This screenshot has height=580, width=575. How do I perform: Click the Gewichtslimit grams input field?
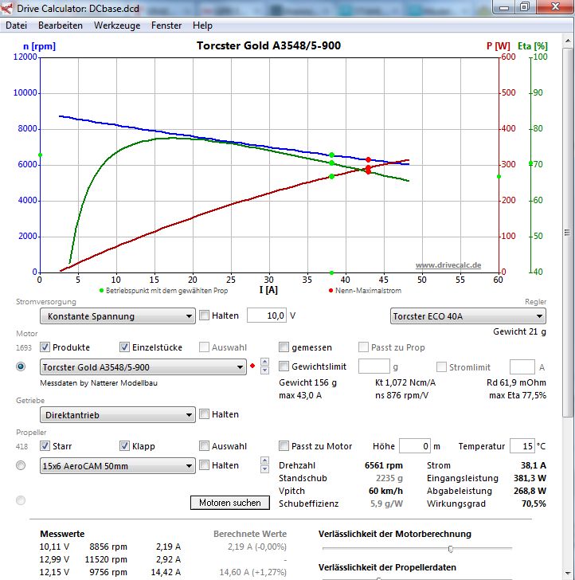[374, 366]
